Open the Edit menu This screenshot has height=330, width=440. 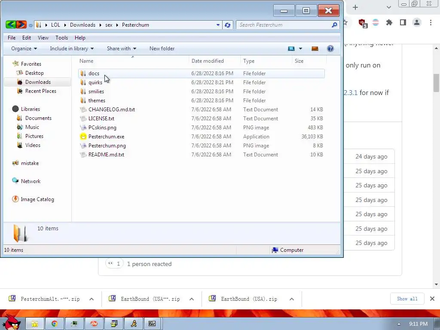point(27,38)
